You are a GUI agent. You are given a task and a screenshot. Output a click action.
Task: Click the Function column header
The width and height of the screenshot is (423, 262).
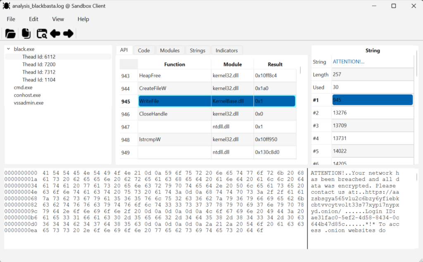coord(175,64)
